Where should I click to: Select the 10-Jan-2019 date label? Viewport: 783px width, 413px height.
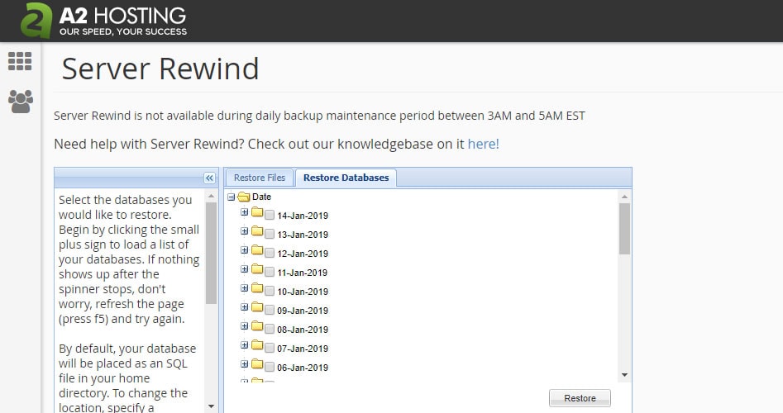[x=303, y=292]
